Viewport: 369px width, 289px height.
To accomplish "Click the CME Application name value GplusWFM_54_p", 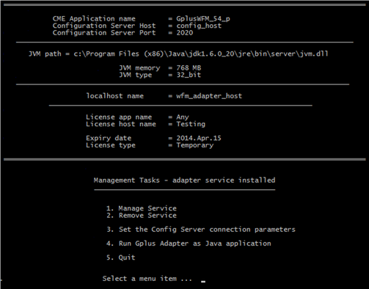I will tap(203, 19).
